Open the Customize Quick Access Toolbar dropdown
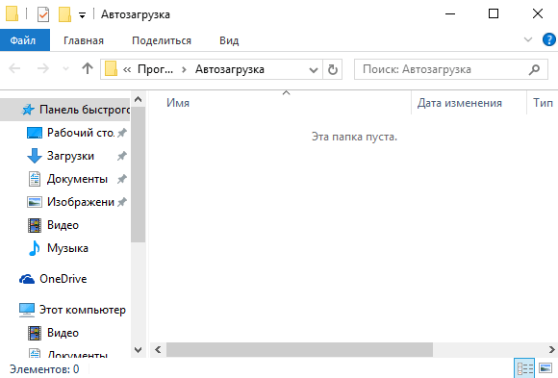Image resolution: width=558 pixels, height=378 pixels. coord(82,15)
